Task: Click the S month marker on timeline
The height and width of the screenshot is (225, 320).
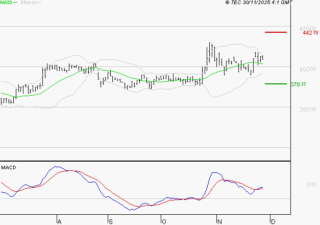Action: click(x=111, y=222)
